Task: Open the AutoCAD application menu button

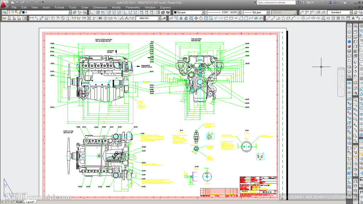Action: click(4, 4)
